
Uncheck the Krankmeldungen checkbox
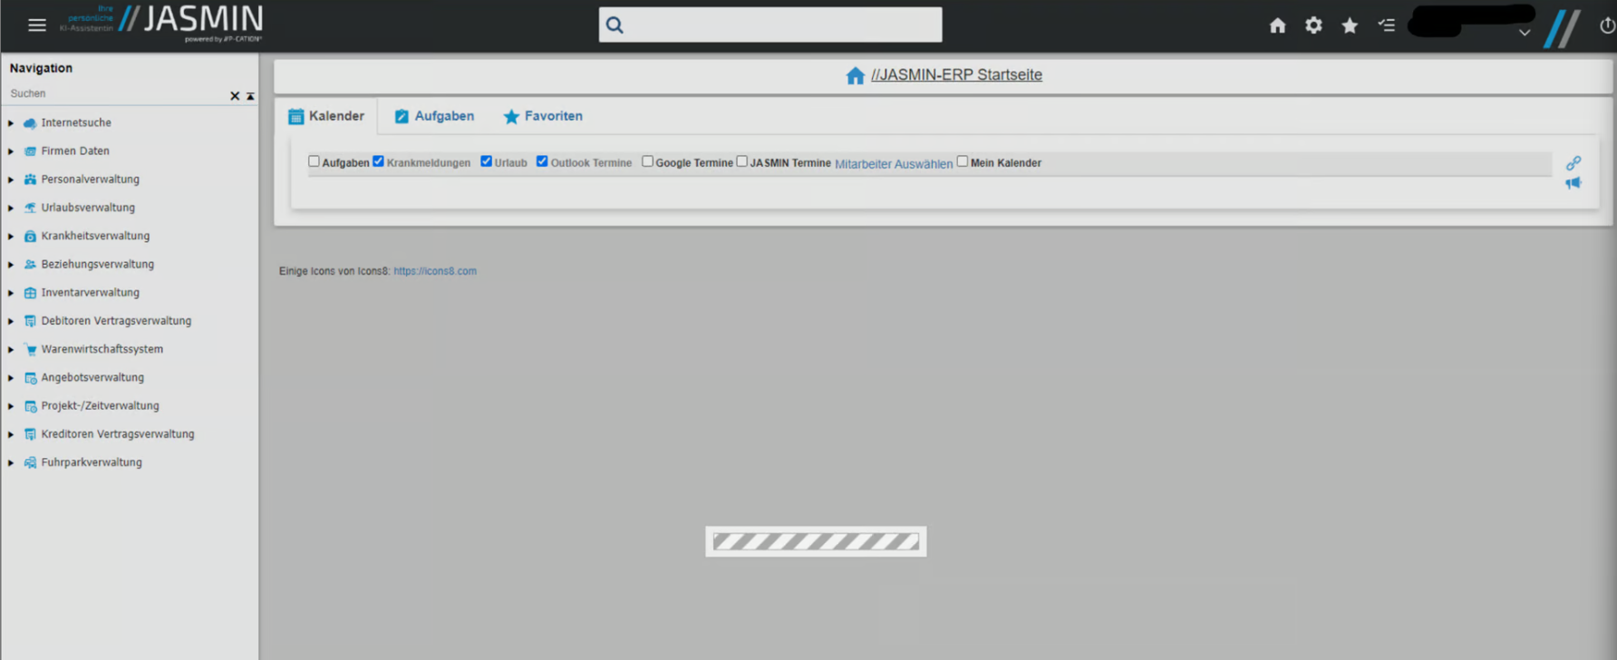(379, 161)
